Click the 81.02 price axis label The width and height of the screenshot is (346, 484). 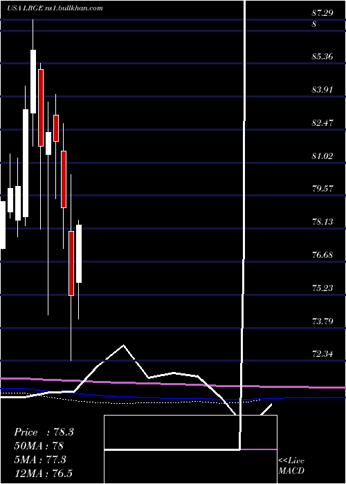point(322,156)
